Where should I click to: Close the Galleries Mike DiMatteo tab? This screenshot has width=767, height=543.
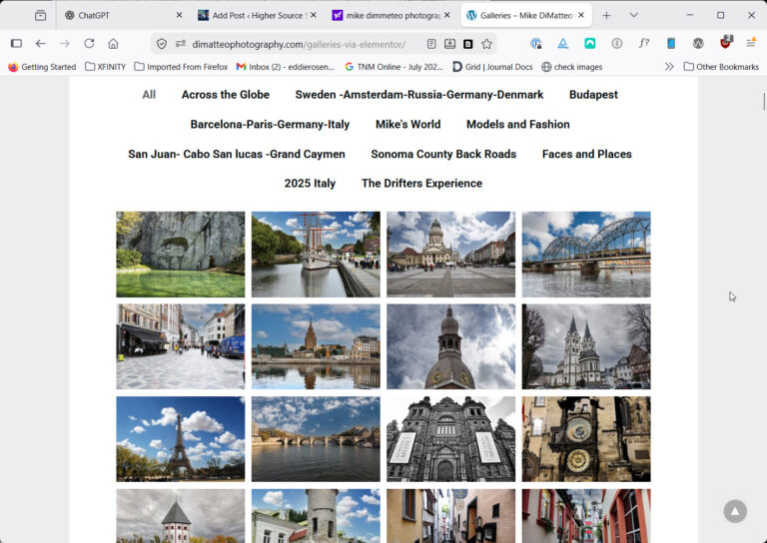[581, 15]
